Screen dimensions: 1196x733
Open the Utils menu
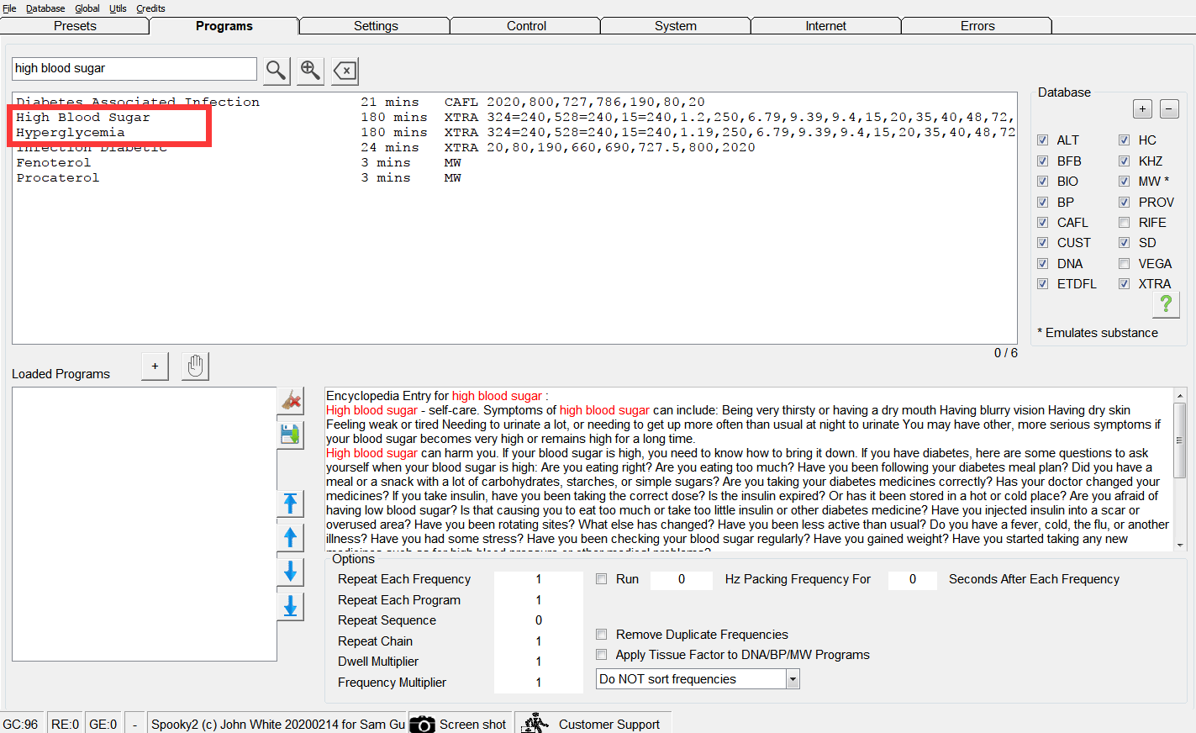(x=118, y=8)
